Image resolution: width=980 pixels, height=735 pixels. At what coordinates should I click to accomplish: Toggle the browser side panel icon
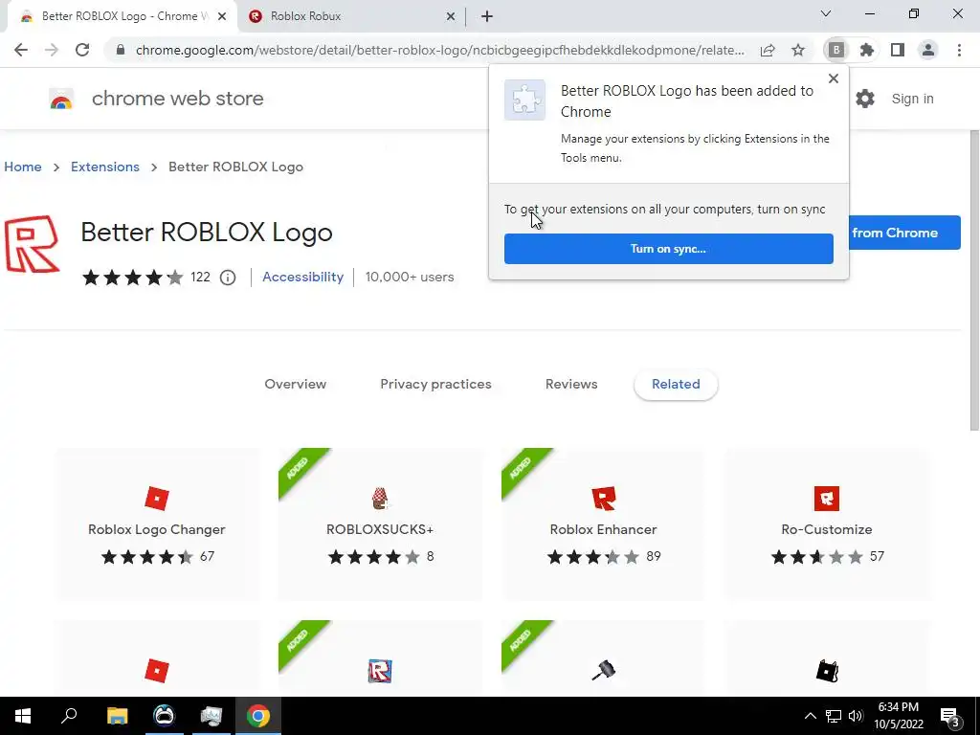898,50
